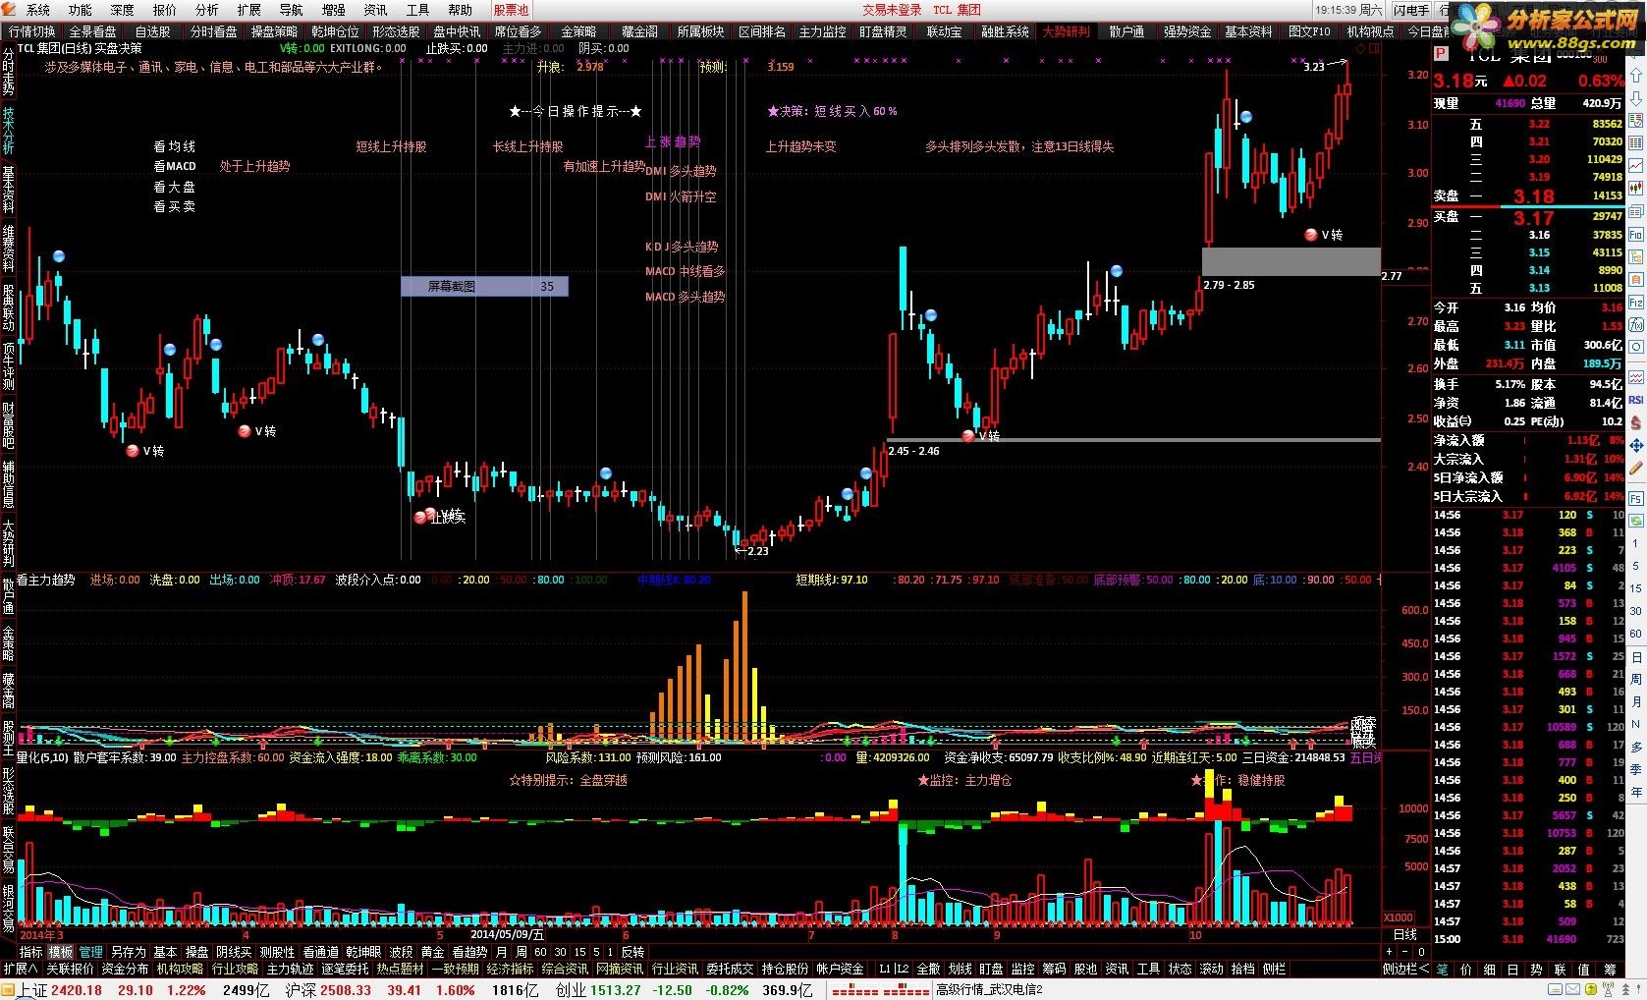1647x1000 pixels.
Task: Click the 主力监控 button
Action: 822,31
